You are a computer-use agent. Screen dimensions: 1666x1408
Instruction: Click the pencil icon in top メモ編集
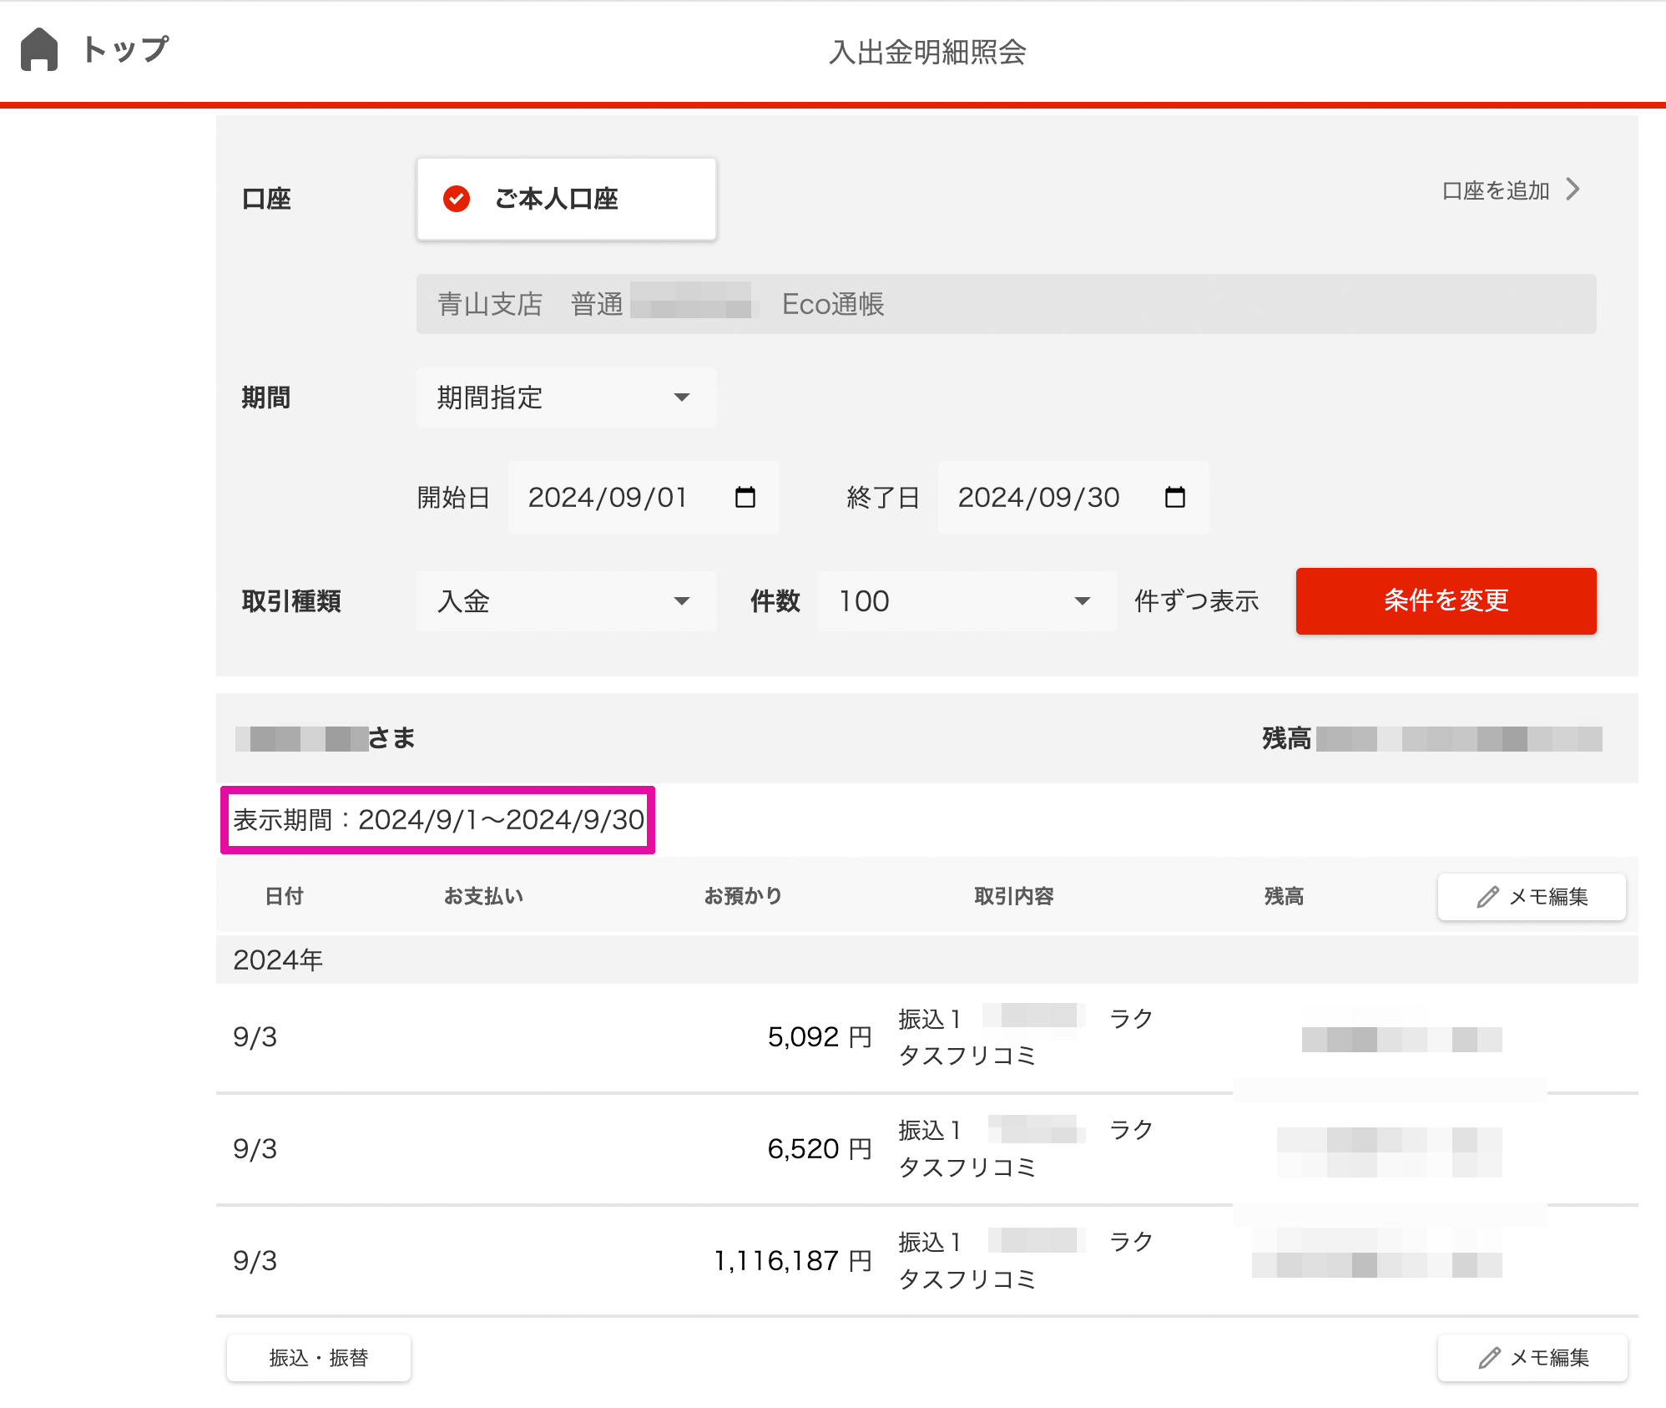[x=1487, y=897]
